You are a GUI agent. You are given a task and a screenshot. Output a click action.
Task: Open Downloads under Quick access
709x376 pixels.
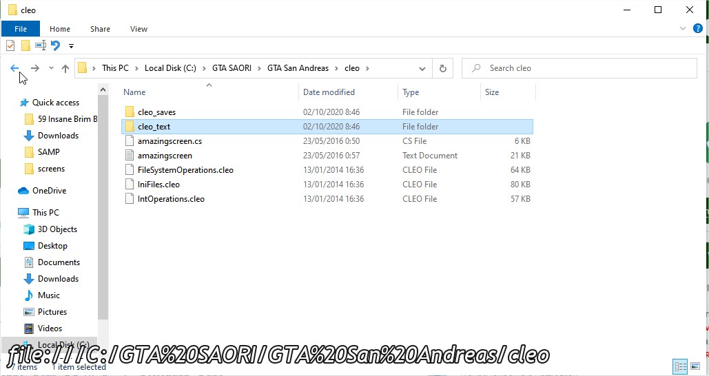58,136
